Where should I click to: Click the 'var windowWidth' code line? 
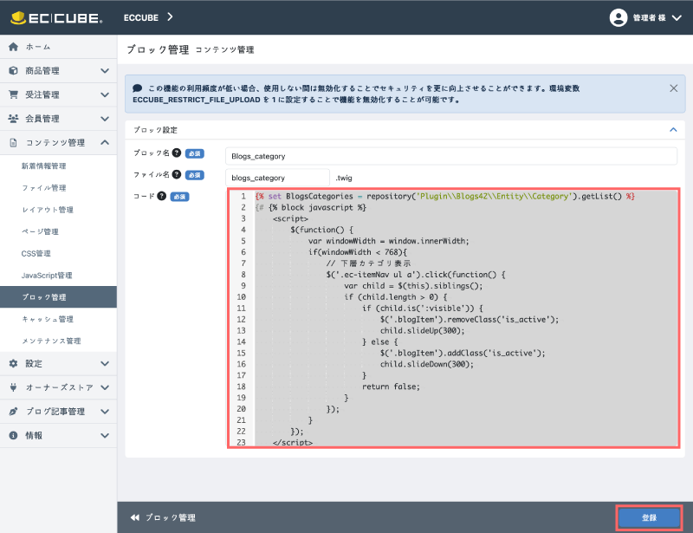[388, 241]
